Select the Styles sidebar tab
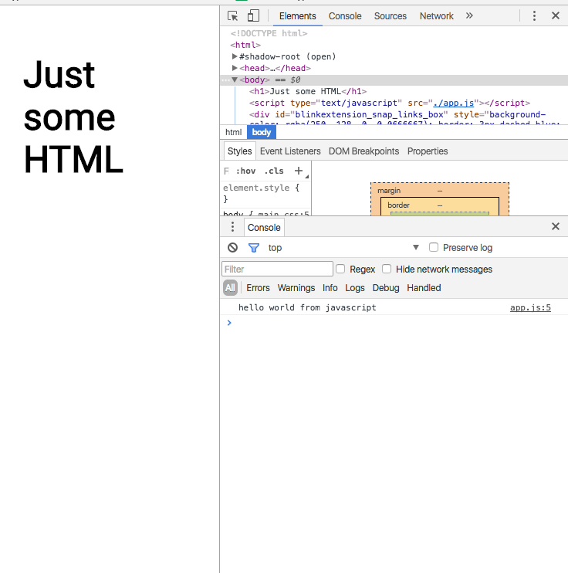 [239, 151]
